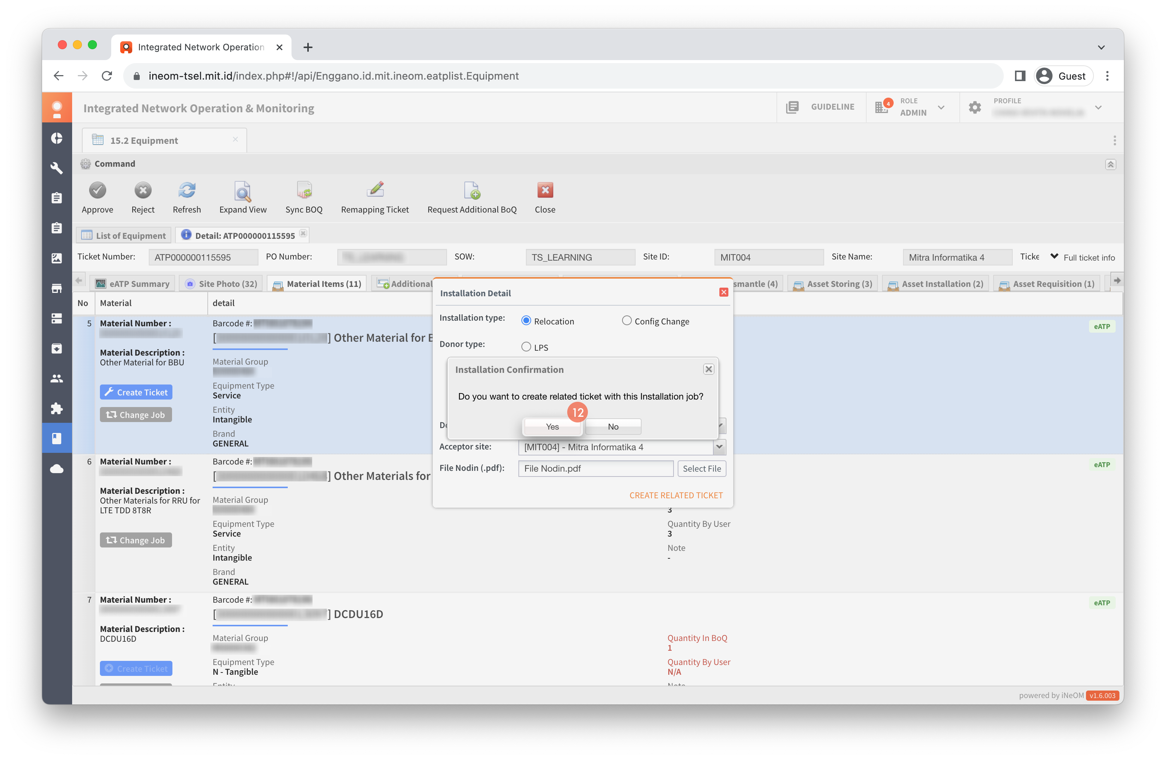Viewport: 1166px width, 760px height.
Task: Open the Chrome tab search chevron
Action: tap(1101, 47)
